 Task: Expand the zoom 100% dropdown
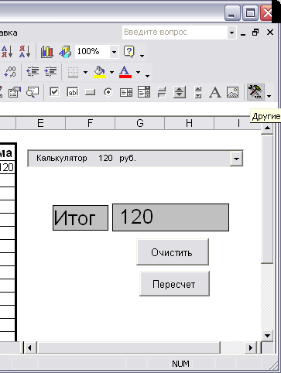coord(114,52)
